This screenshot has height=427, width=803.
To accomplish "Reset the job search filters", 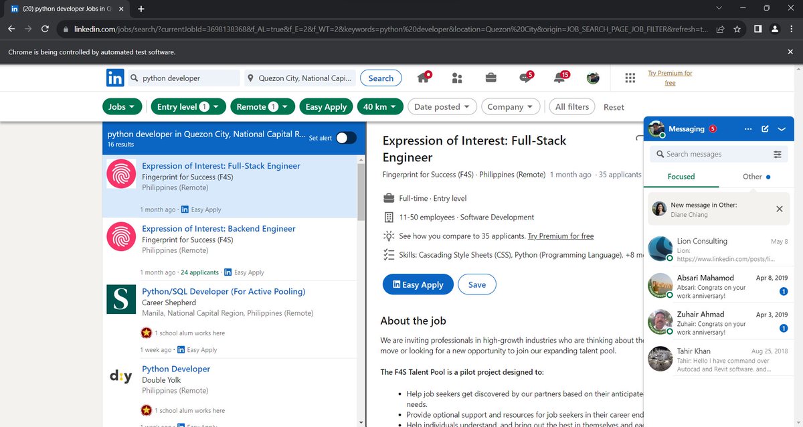I will point(614,107).
